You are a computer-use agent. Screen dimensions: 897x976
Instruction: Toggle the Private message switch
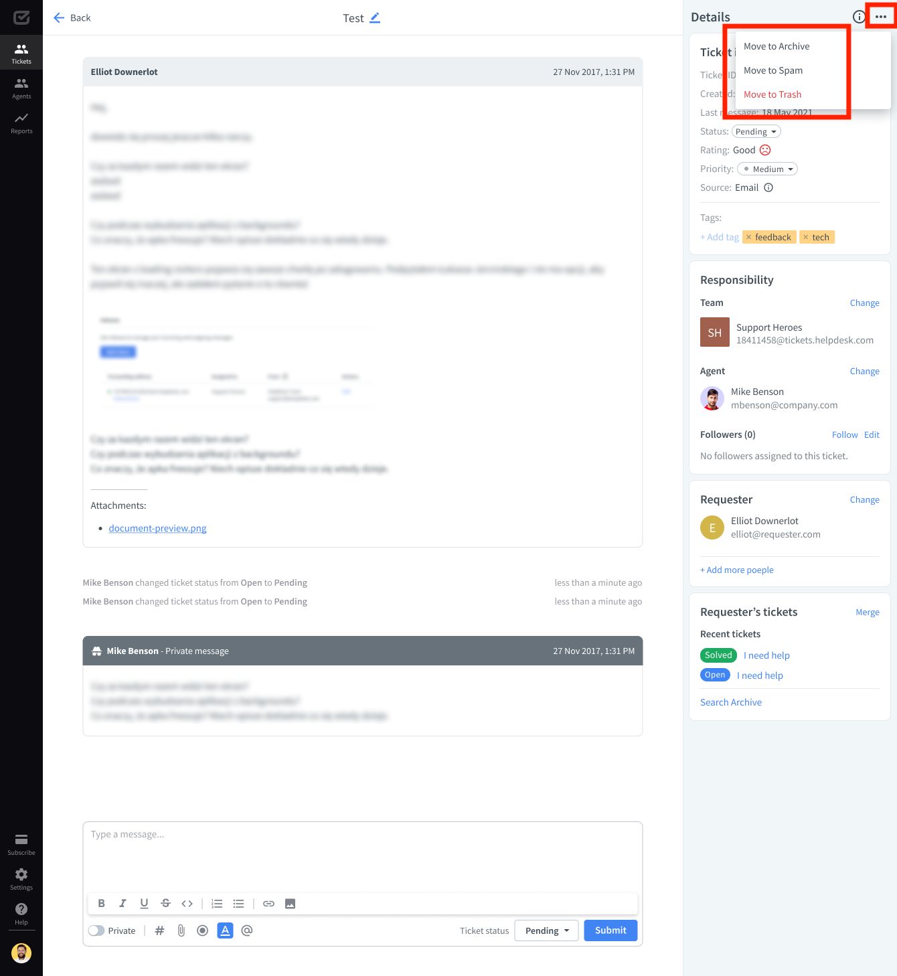(96, 930)
